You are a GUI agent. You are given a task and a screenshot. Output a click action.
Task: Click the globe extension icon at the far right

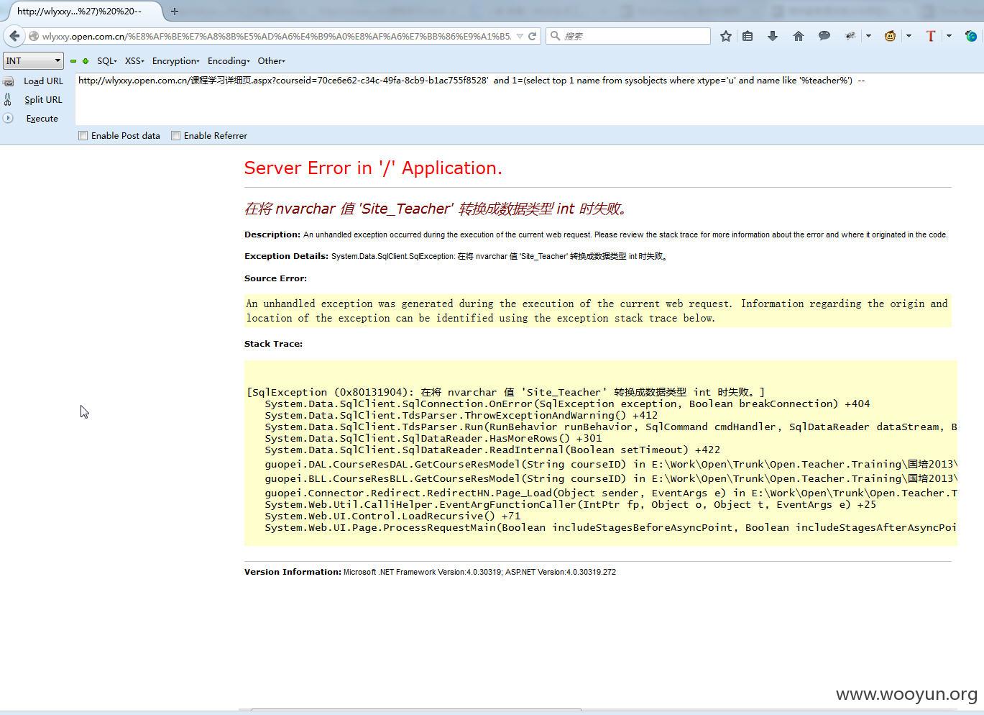pos(971,36)
